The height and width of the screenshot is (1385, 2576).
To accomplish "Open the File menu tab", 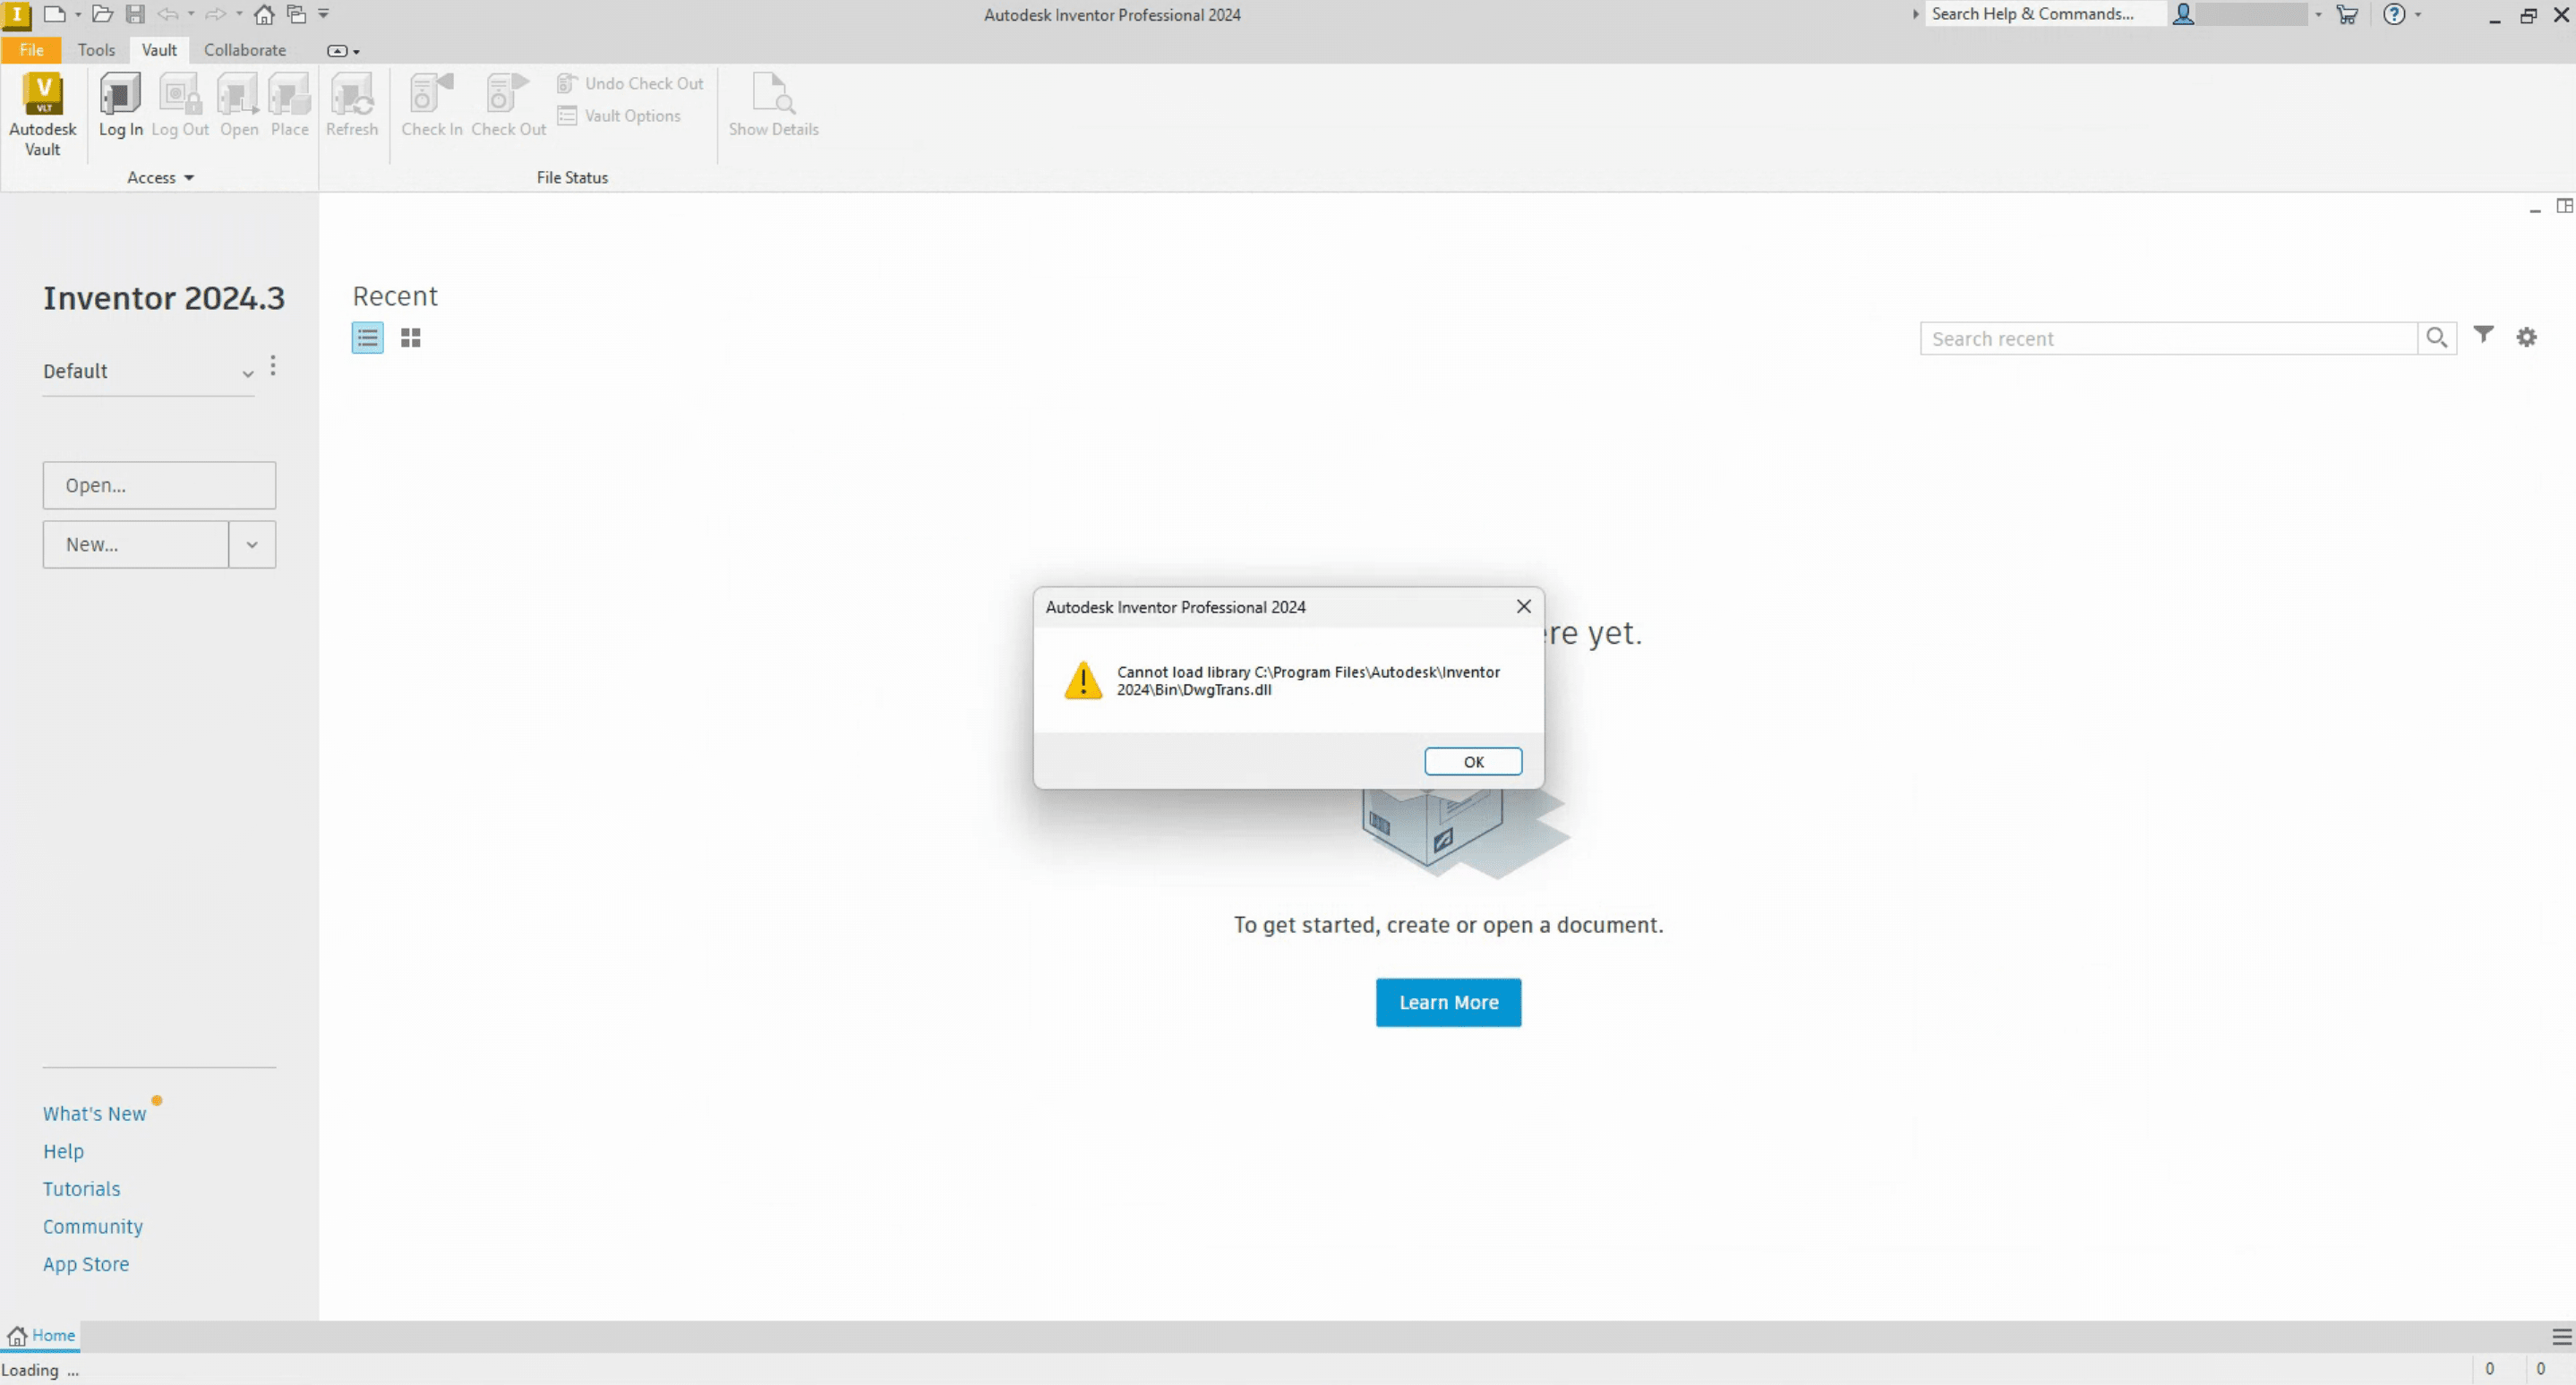I will click(31, 50).
